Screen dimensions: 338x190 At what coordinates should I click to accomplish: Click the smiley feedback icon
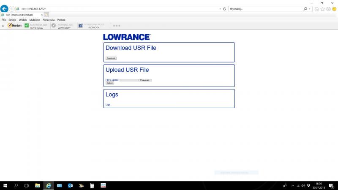click(334, 9)
